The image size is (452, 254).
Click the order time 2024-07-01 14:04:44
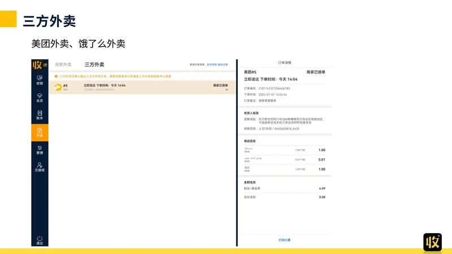tap(272, 94)
